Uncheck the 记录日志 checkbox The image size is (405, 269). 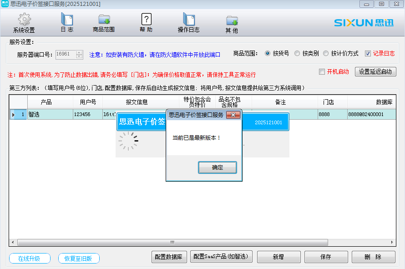pos(368,53)
